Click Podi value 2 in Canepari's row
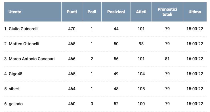210x112 pixels. [x=92, y=59]
